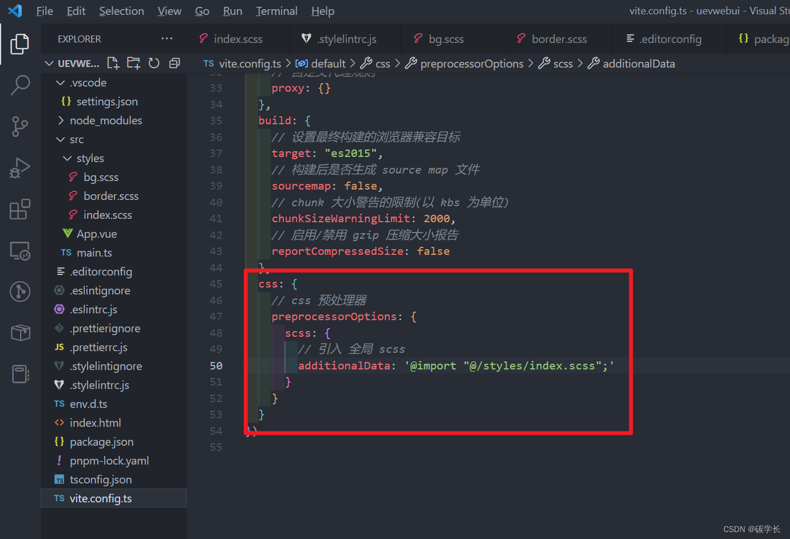
Task: Open the Edit menu
Action: pyautogui.click(x=76, y=11)
